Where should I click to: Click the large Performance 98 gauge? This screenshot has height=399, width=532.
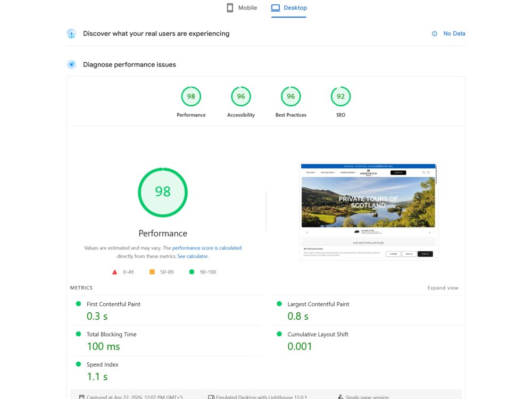coord(163,193)
